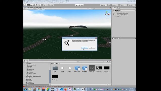Click Assets in the Project breadcrumb
This screenshot has height=91, width=161.
click(53, 63)
